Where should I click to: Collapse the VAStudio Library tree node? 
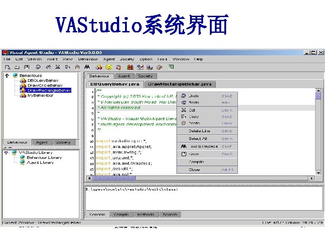point(6,153)
